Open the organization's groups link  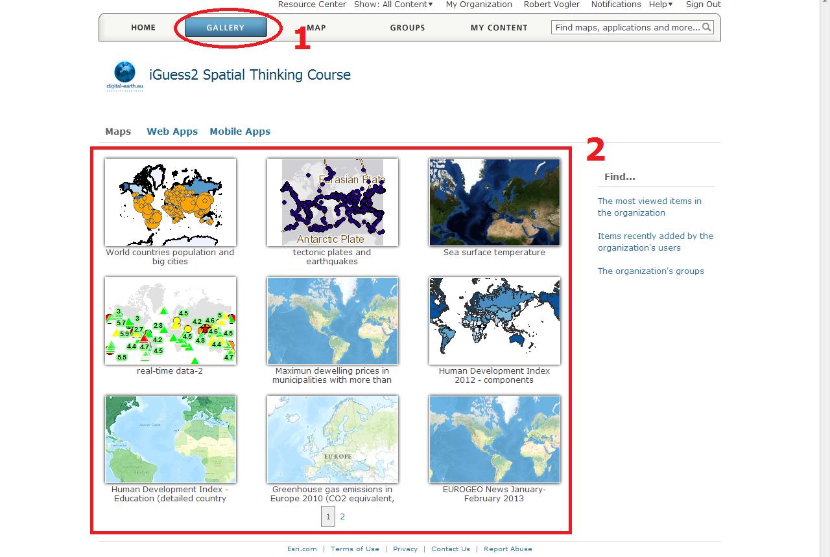(651, 271)
